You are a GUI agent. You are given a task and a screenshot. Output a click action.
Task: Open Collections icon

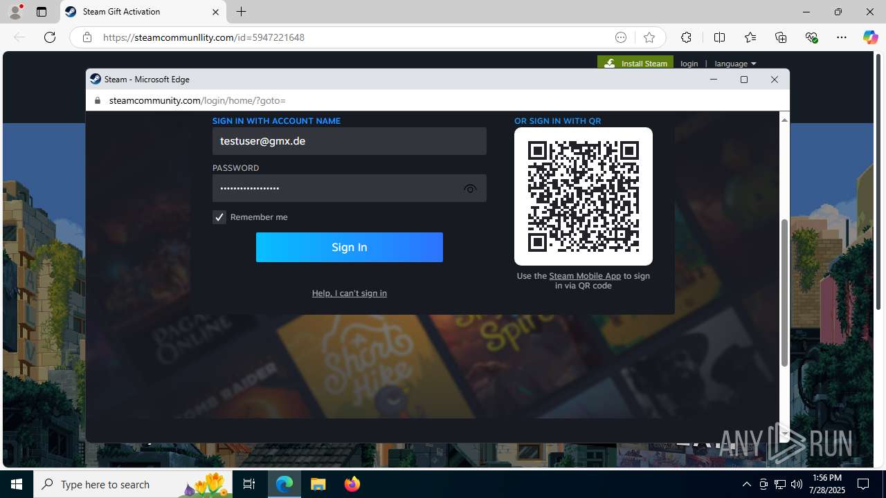[781, 37]
